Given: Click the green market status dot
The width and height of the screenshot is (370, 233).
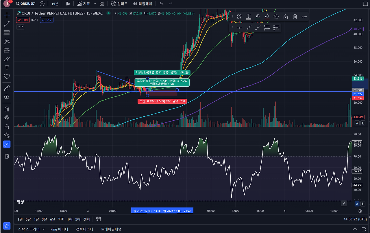Looking at the screenshot, I should coord(109,13).
